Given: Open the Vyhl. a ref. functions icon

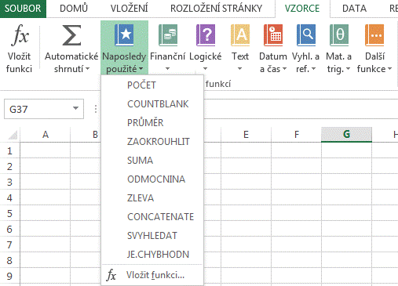Looking at the screenshot, I should point(306,35).
